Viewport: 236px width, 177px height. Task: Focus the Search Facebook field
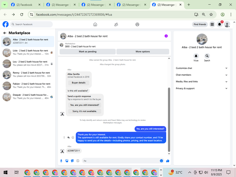click(x=32, y=25)
